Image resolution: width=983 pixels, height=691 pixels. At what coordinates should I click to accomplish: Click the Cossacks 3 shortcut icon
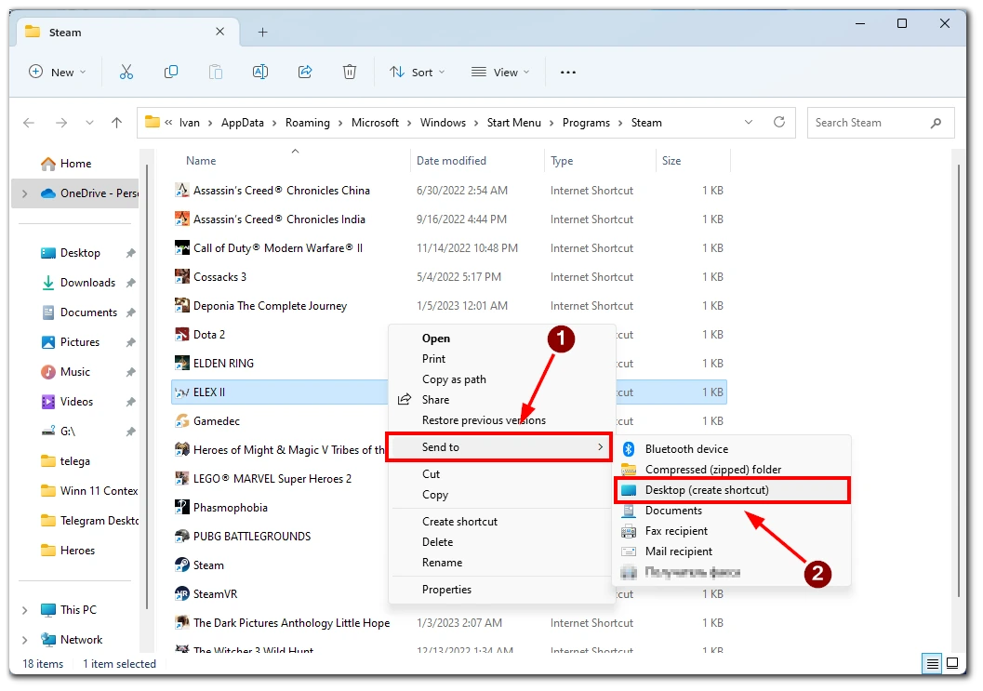[181, 276]
